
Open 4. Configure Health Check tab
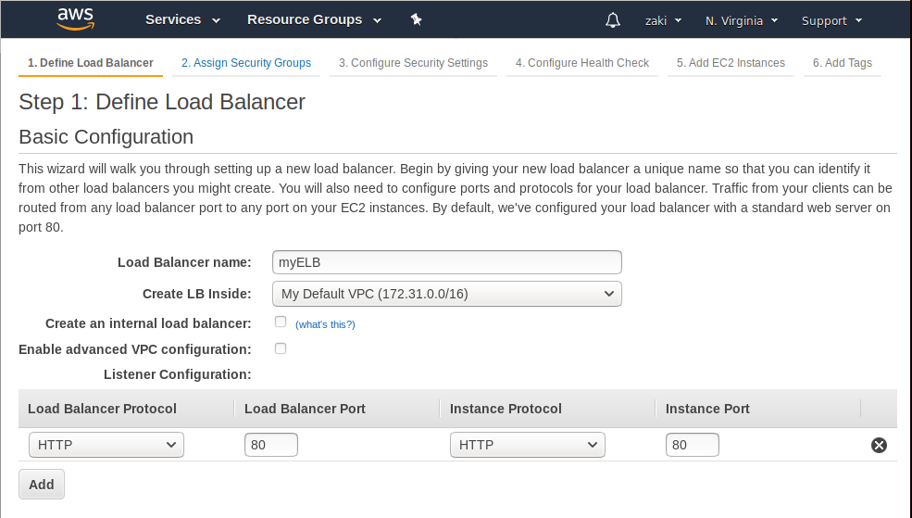tap(582, 63)
